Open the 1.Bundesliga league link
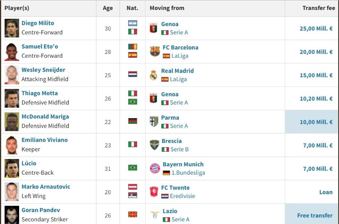Image resolution: width=339 pixels, height=224 pixels. point(188,173)
